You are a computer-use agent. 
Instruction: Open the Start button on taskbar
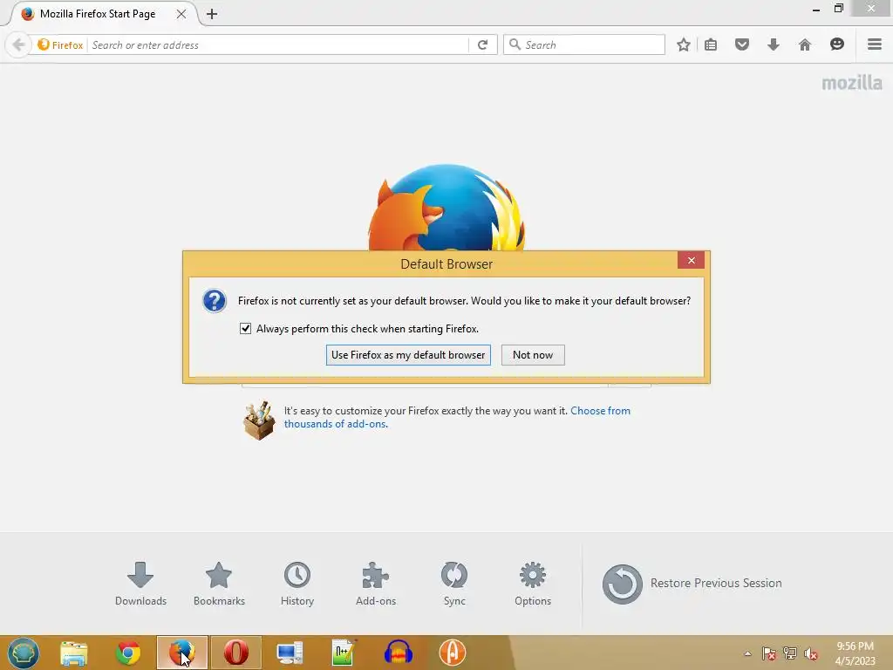click(24, 653)
